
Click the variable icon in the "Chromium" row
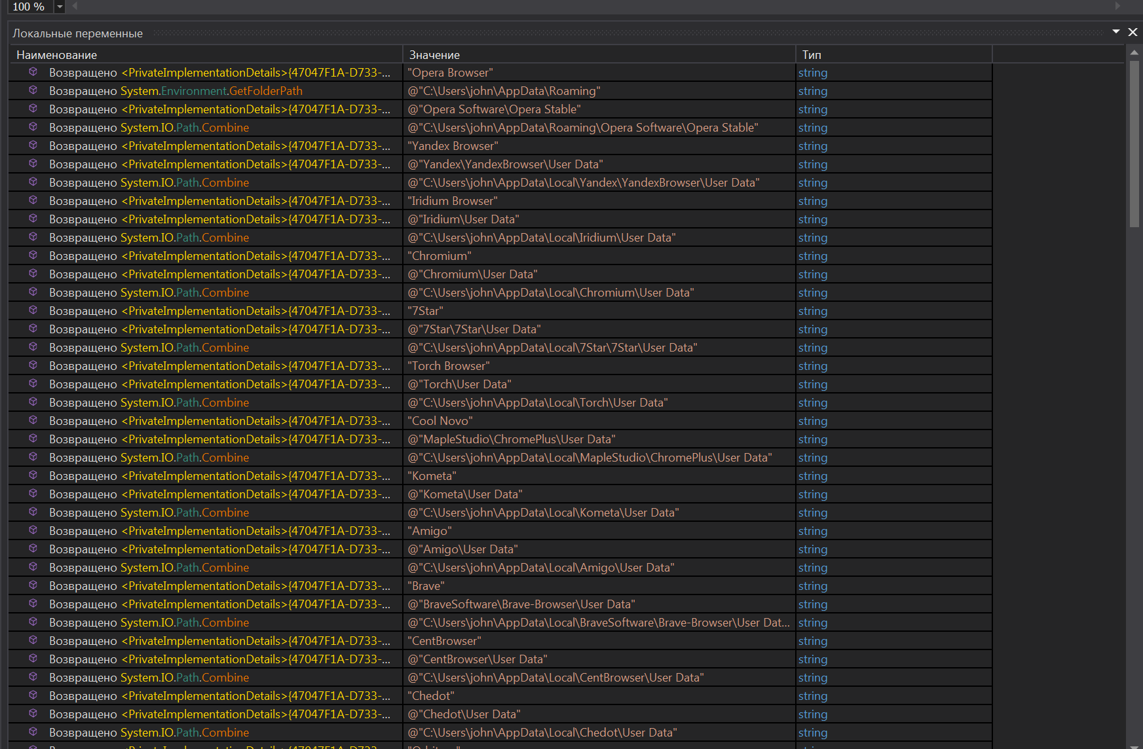(x=33, y=255)
